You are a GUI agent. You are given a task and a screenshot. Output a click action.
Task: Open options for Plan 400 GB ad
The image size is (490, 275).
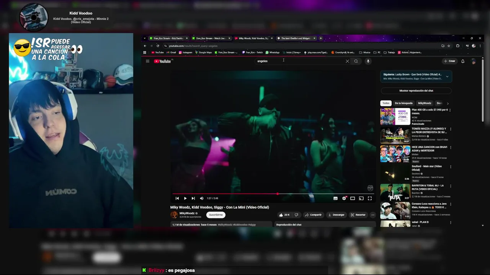tap(450, 110)
